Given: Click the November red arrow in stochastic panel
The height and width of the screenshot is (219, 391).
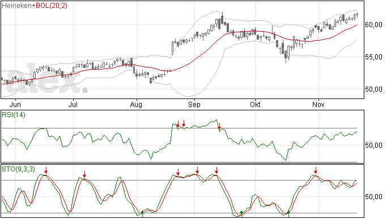Looking at the screenshot, I should pyautogui.click(x=316, y=170).
